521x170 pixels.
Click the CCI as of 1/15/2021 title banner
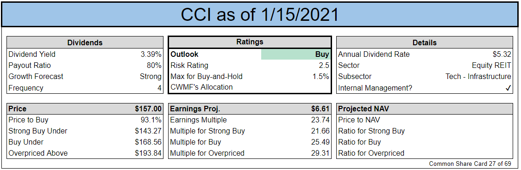tap(260, 15)
